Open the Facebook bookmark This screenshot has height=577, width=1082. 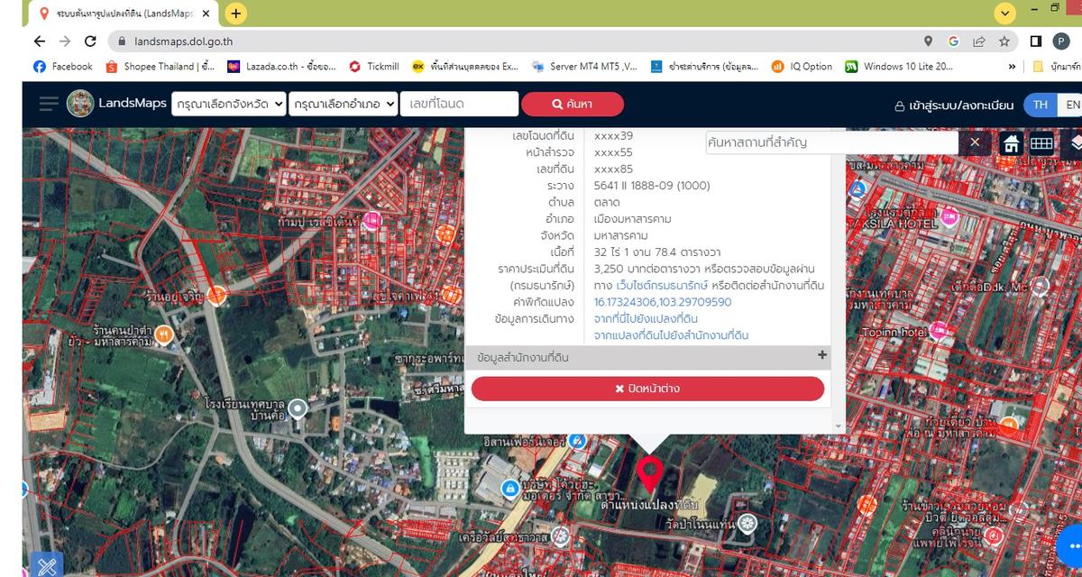(63, 67)
